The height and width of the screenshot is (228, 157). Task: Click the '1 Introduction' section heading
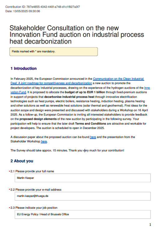click(x=24, y=69)
